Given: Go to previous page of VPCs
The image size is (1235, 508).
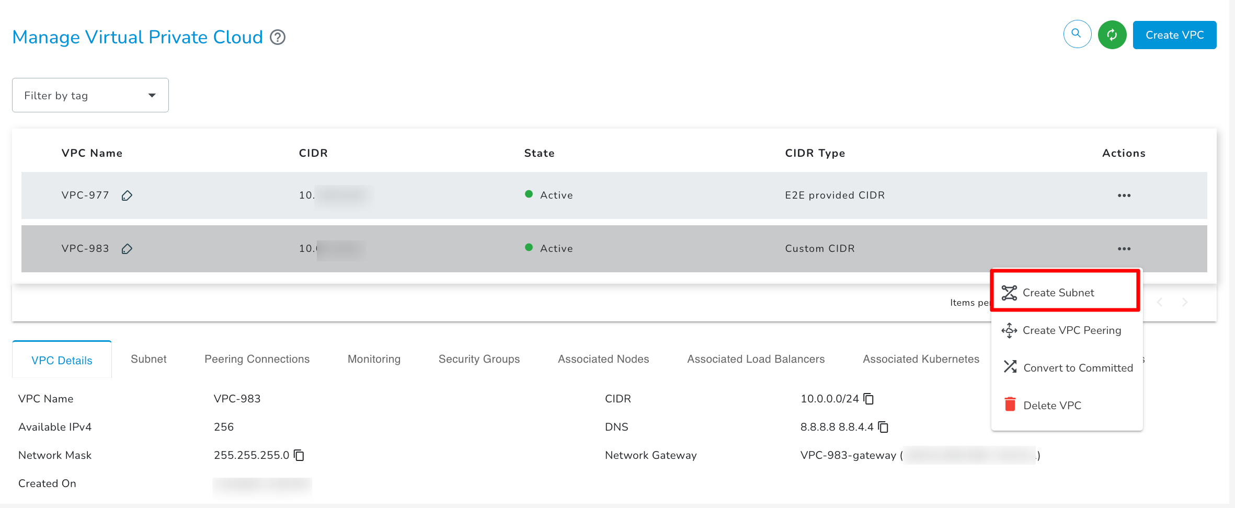Looking at the screenshot, I should [1160, 302].
